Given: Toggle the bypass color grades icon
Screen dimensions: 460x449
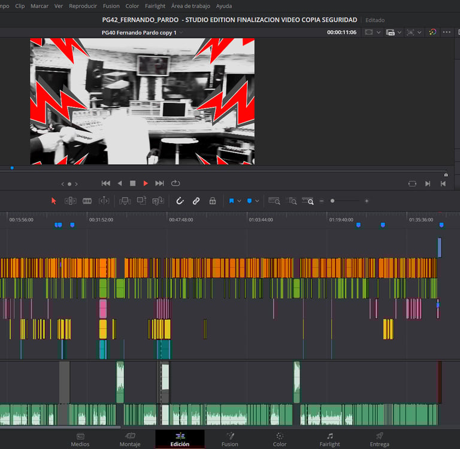Looking at the screenshot, I should pyautogui.click(x=432, y=32).
